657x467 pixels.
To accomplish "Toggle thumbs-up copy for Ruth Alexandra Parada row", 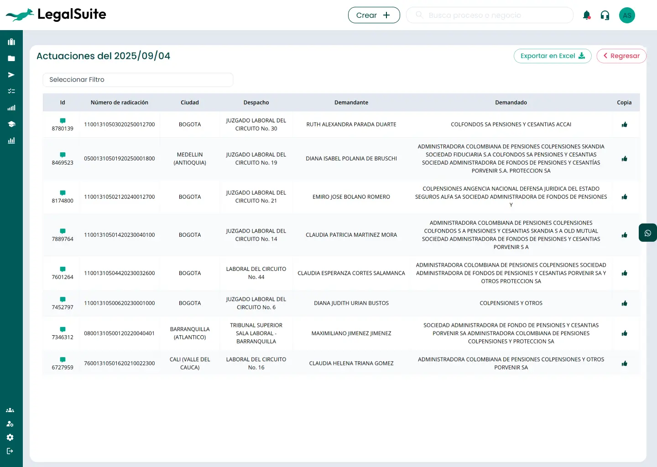I will [x=624, y=125].
